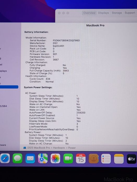
Task: Click the Battery Information heading
Action: pyautogui.click(x=37, y=32)
